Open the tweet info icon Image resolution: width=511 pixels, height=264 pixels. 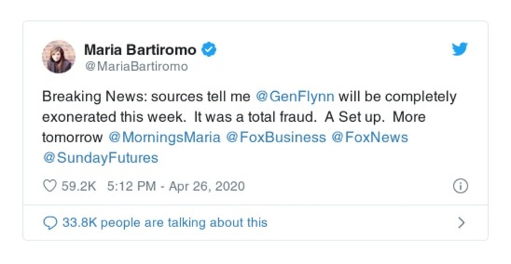coord(460,186)
